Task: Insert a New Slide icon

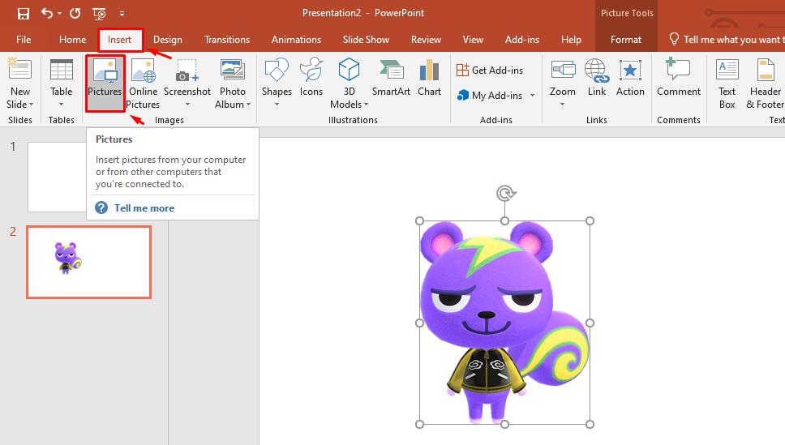Action: [20, 70]
